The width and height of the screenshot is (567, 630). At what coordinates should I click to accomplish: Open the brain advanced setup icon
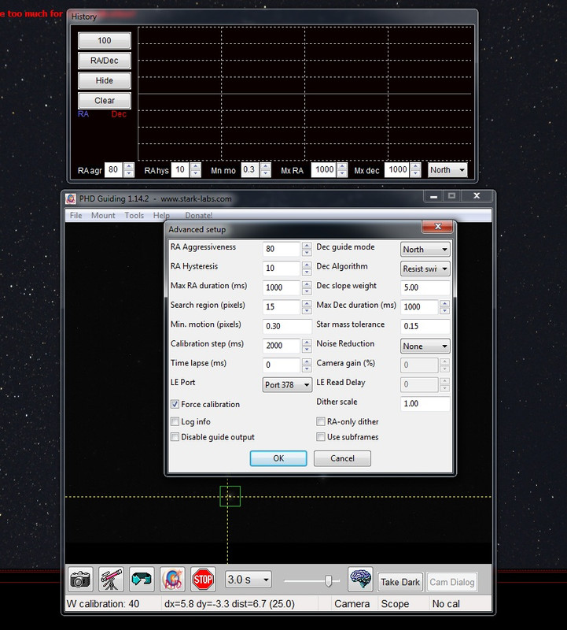(360, 580)
